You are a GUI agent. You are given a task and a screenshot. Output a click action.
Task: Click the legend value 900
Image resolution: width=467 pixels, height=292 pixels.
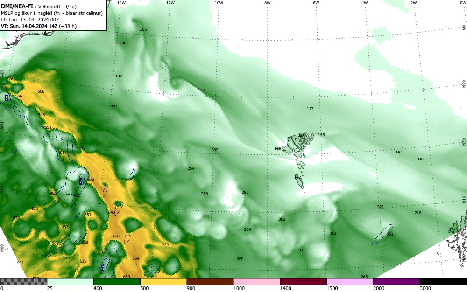(191, 288)
